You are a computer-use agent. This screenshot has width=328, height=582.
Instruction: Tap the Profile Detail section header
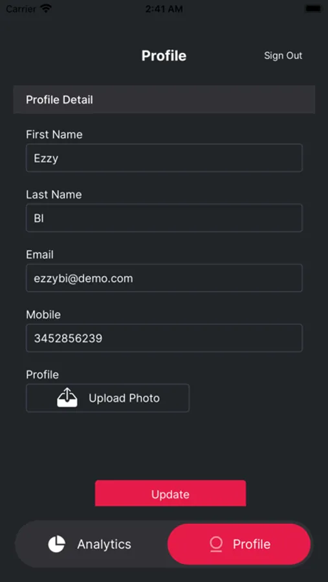164,100
